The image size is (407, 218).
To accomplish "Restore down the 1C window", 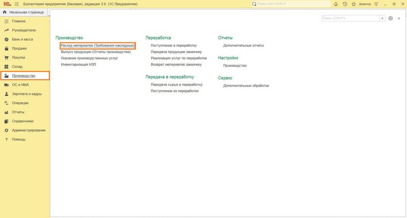I will 394,4.
